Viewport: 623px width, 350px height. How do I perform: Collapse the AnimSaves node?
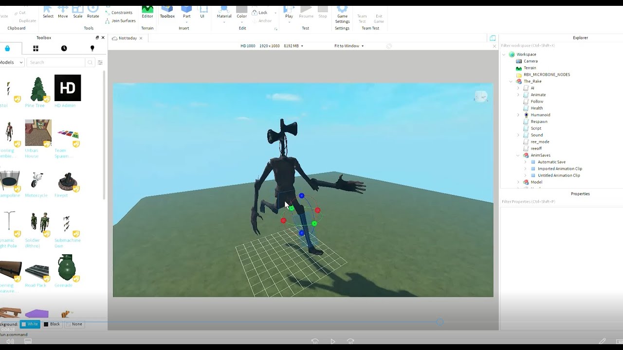(x=518, y=155)
